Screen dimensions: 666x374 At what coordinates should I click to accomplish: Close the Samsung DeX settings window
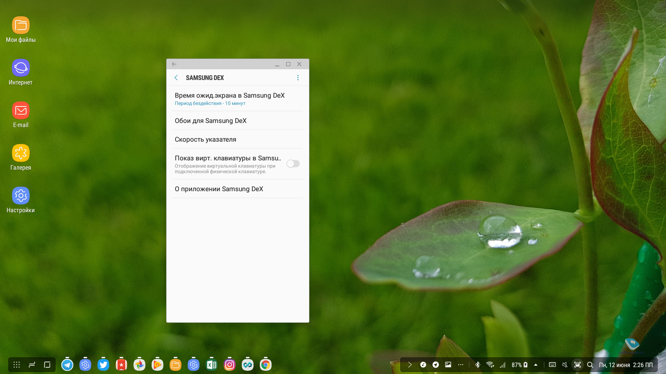(x=299, y=64)
